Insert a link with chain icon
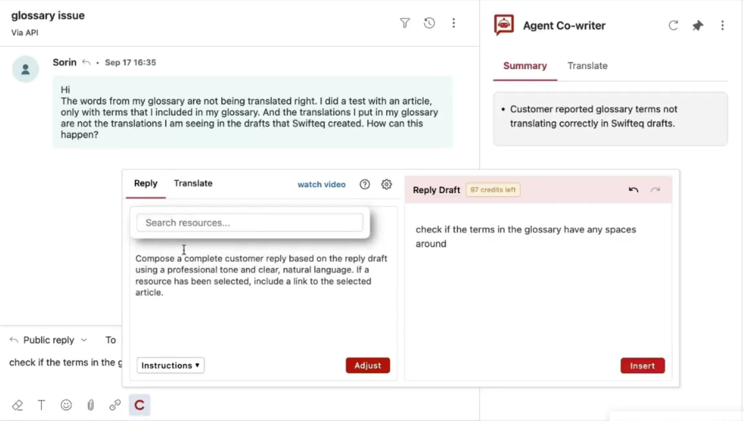The width and height of the screenshot is (744, 421). pyautogui.click(x=115, y=405)
